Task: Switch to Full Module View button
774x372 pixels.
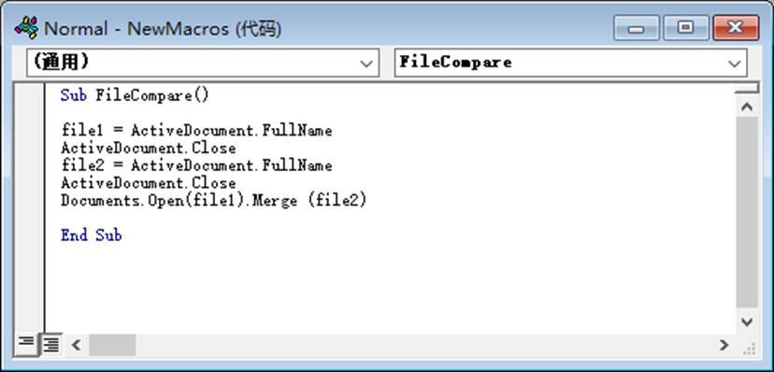Action: [x=50, y=344]
